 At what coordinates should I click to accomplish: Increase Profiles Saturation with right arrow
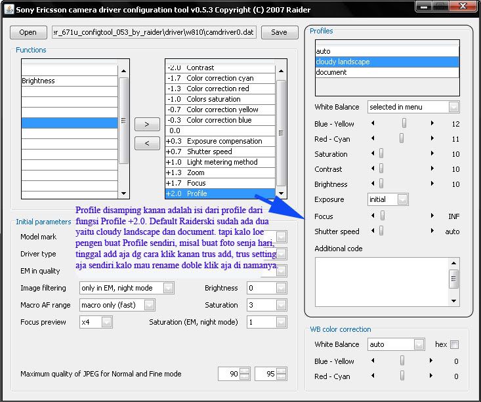[432, 153]
